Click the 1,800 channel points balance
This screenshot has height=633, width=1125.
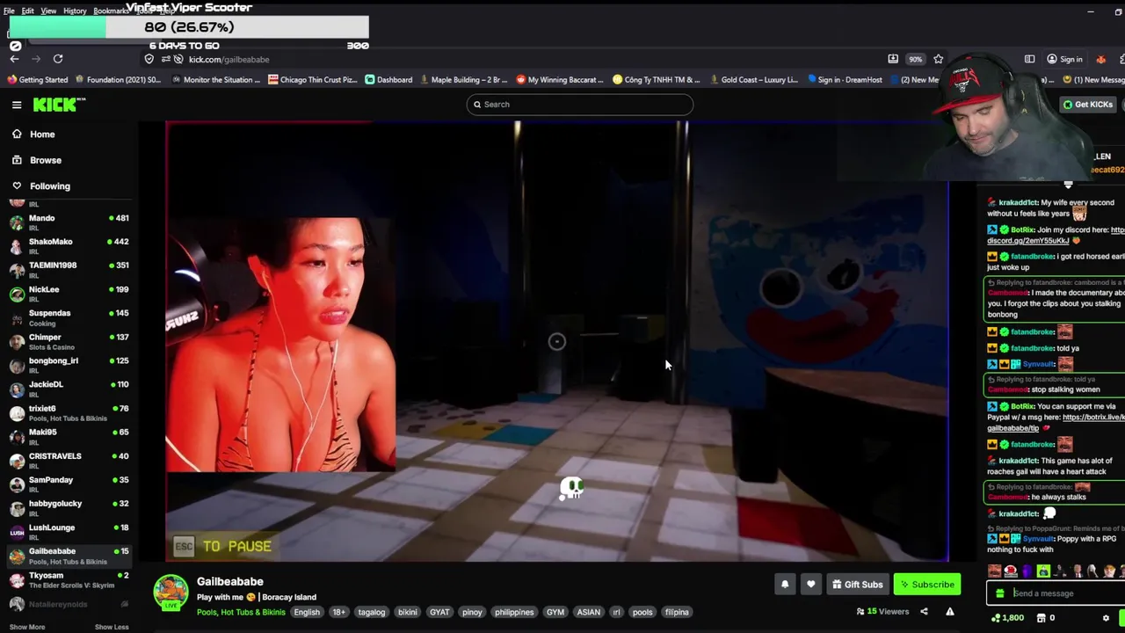pyautogui.click(x=1007, y=618)
